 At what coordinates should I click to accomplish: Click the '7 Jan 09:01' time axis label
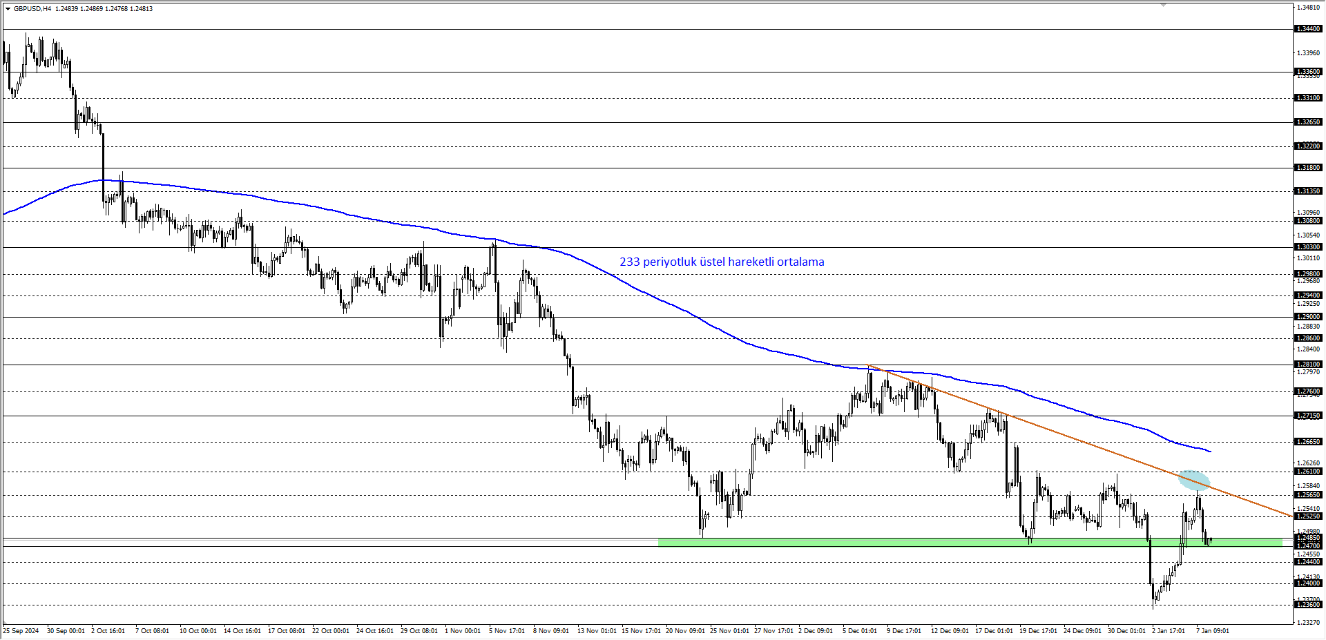coord(1213,631)
